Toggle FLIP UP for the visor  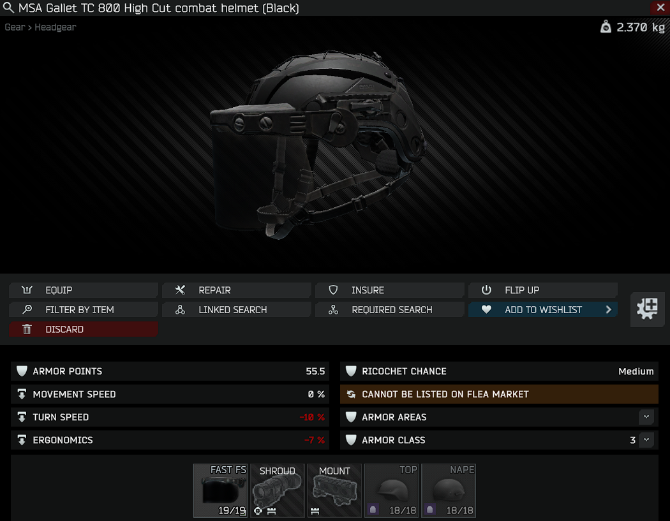(x=542, y=290)
